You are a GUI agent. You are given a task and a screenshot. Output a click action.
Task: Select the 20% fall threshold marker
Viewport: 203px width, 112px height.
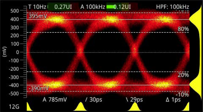click(183, 75)
